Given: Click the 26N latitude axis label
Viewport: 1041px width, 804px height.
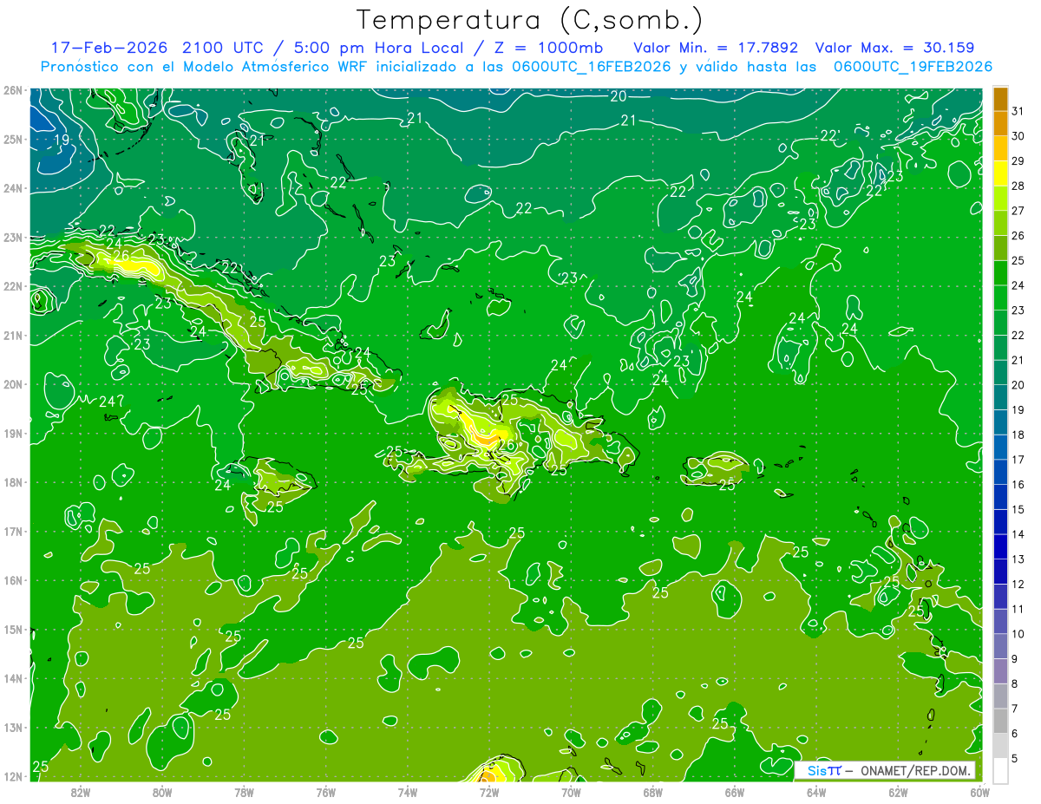Looking at the screenshot, I should [12, 90].
